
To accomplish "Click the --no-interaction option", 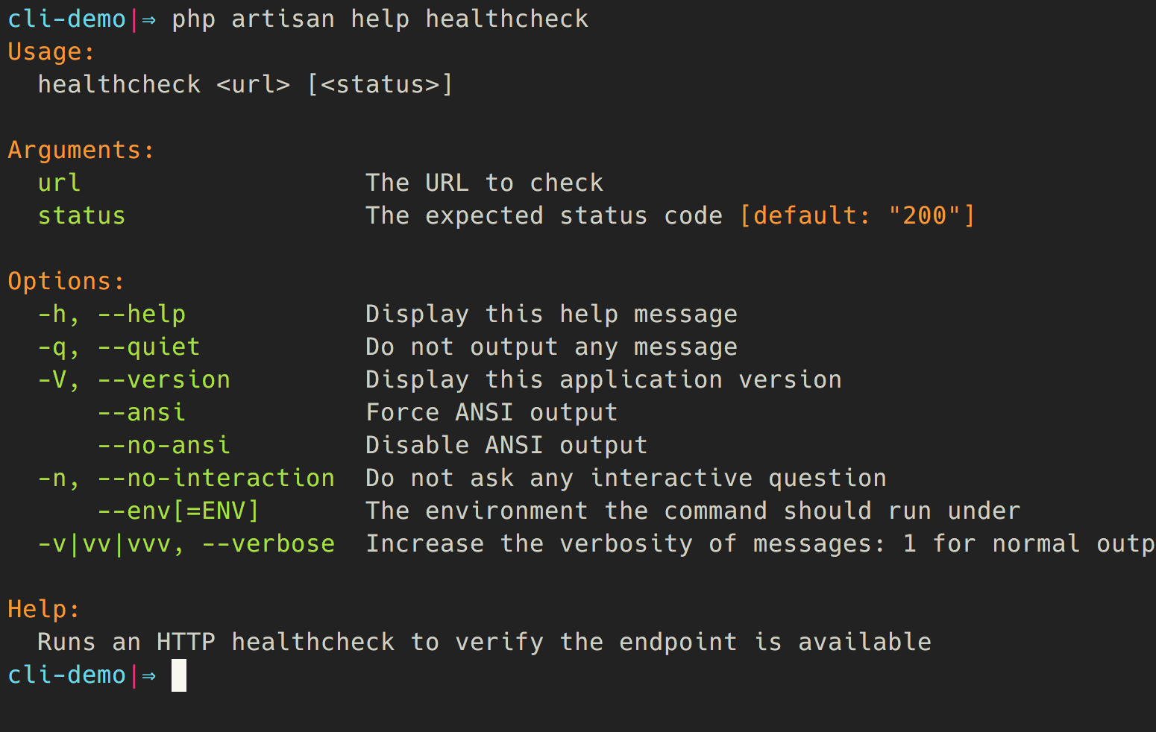I will coord(216,478).
